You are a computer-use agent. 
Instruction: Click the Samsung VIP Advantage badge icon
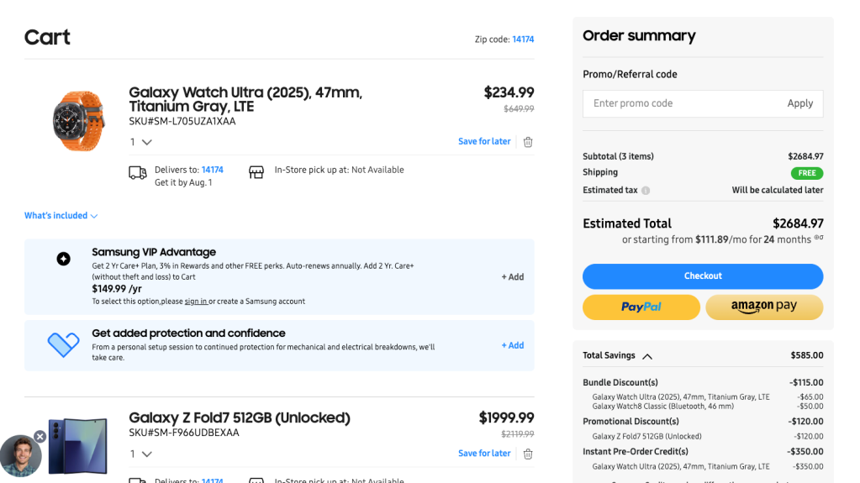[x=63, y=259]
